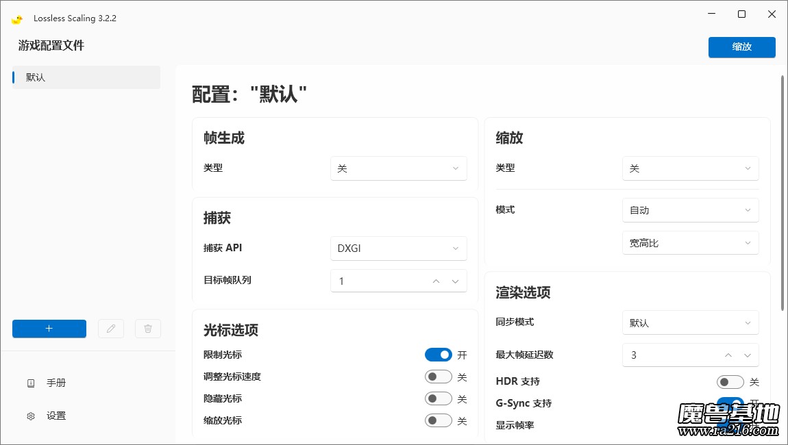Enable HDR 支持
Viewport: 788px width, 445px height.
click(x=730, y=381)
